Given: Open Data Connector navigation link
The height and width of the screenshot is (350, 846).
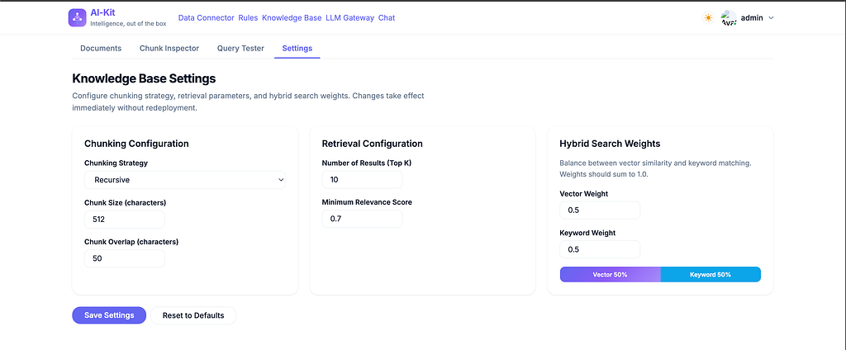Looking at the screenshot, I should click(x=206, y=18).
